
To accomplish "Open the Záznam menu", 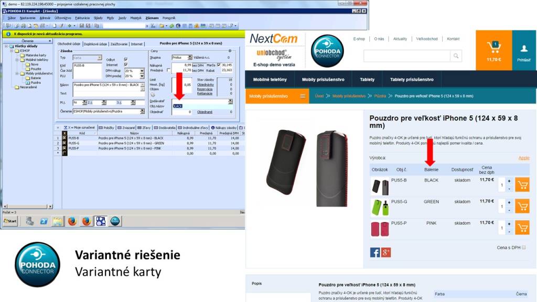I will click(x=152, y=18).
